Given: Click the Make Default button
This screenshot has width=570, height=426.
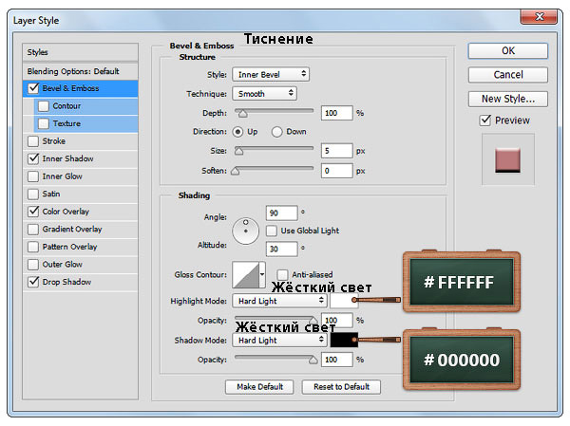Looking at the screenshot, I should tap(259, 387).
